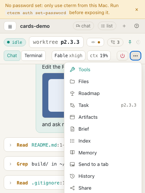Viewport: 145px width, 193px height.
Task: Open the blue image thumbnail in chat
Action: [x=53, y=95]
